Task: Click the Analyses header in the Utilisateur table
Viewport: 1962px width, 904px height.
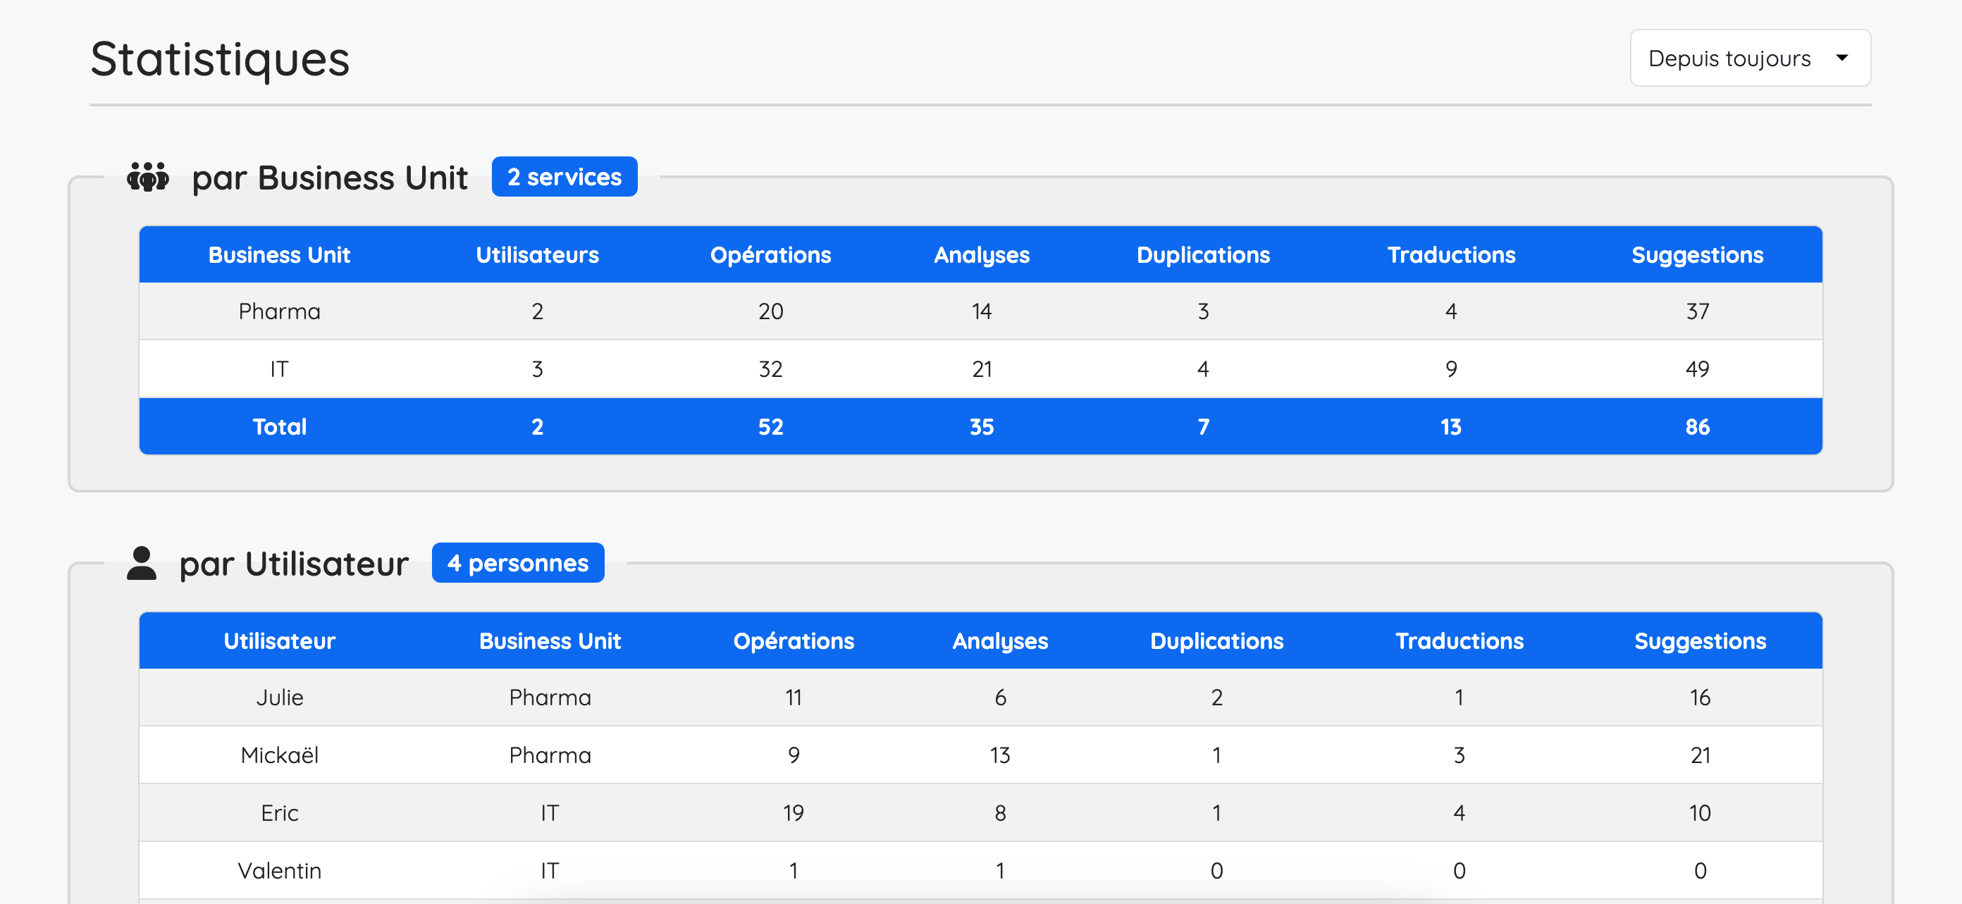Action: point(1000,641)
